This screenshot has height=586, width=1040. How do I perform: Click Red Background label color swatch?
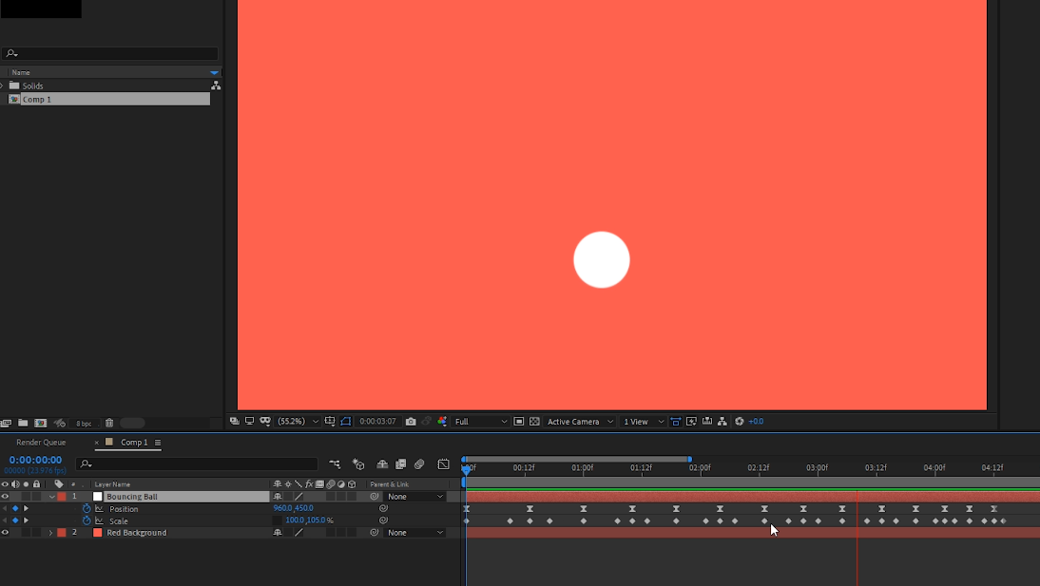click(x=62, y=532)
